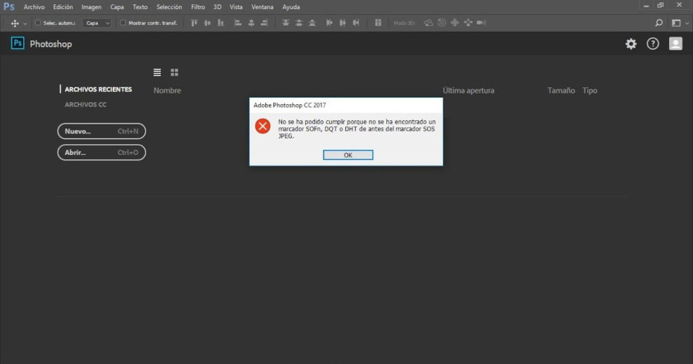
Task: Switch to thumbnail grid view icon
Action: coord(174,73)
